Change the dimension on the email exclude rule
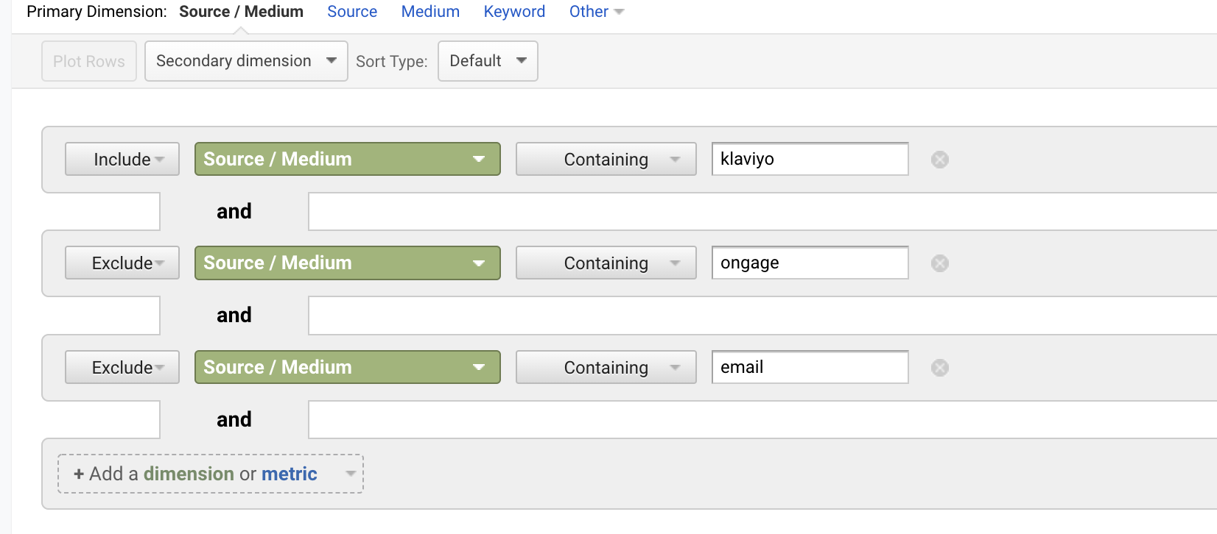This screenshot has height=534, width=1217. click(x=347, y=367)
